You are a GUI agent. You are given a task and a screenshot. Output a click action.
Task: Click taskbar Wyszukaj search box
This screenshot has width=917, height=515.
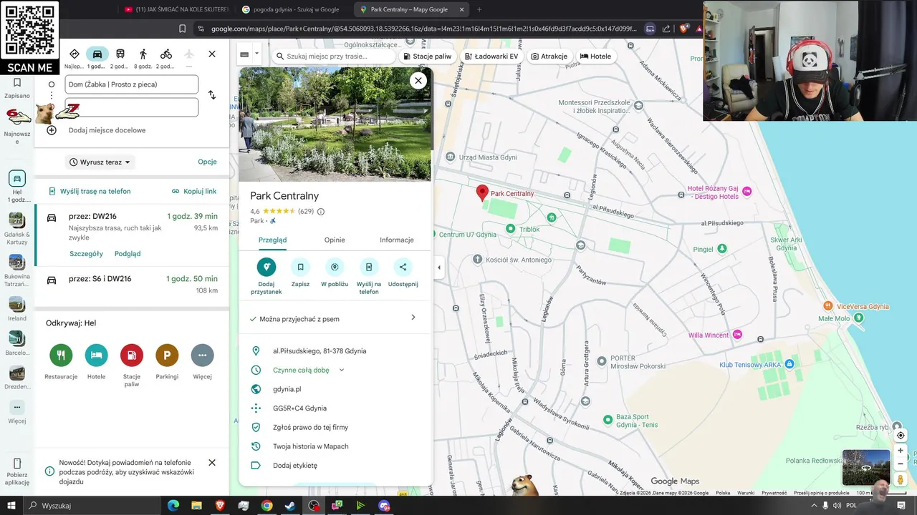point(93,506)
